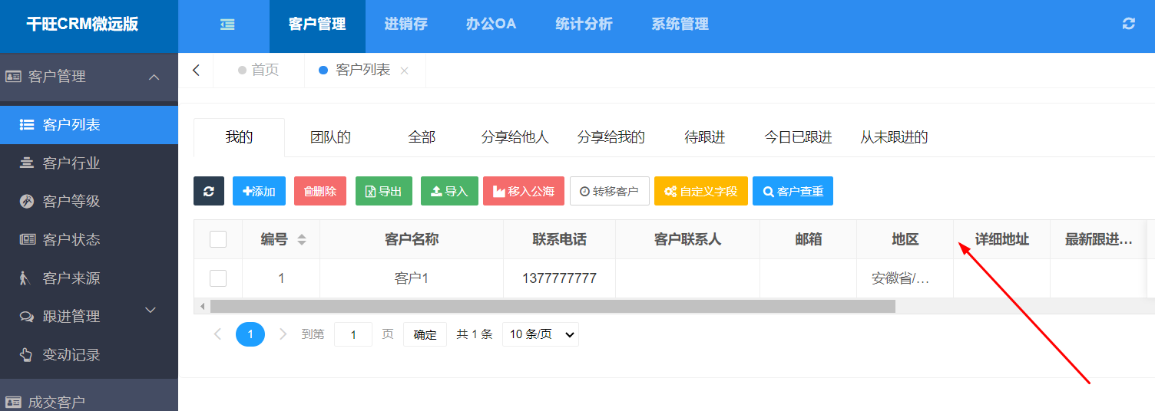The image size is (1155, 411).
Task: Click the left arrow of the horizontal scrollbar
Action: [203, 306]
